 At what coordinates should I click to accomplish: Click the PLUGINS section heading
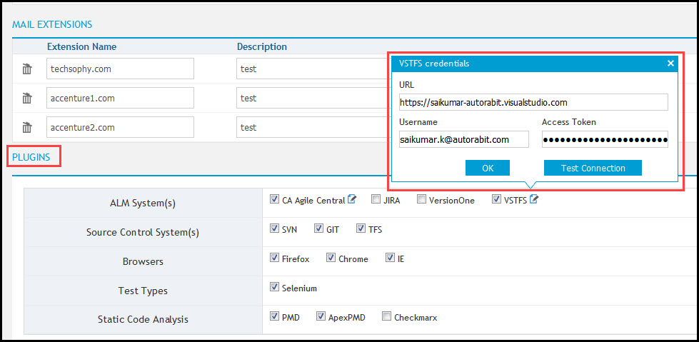click(31, 157)
